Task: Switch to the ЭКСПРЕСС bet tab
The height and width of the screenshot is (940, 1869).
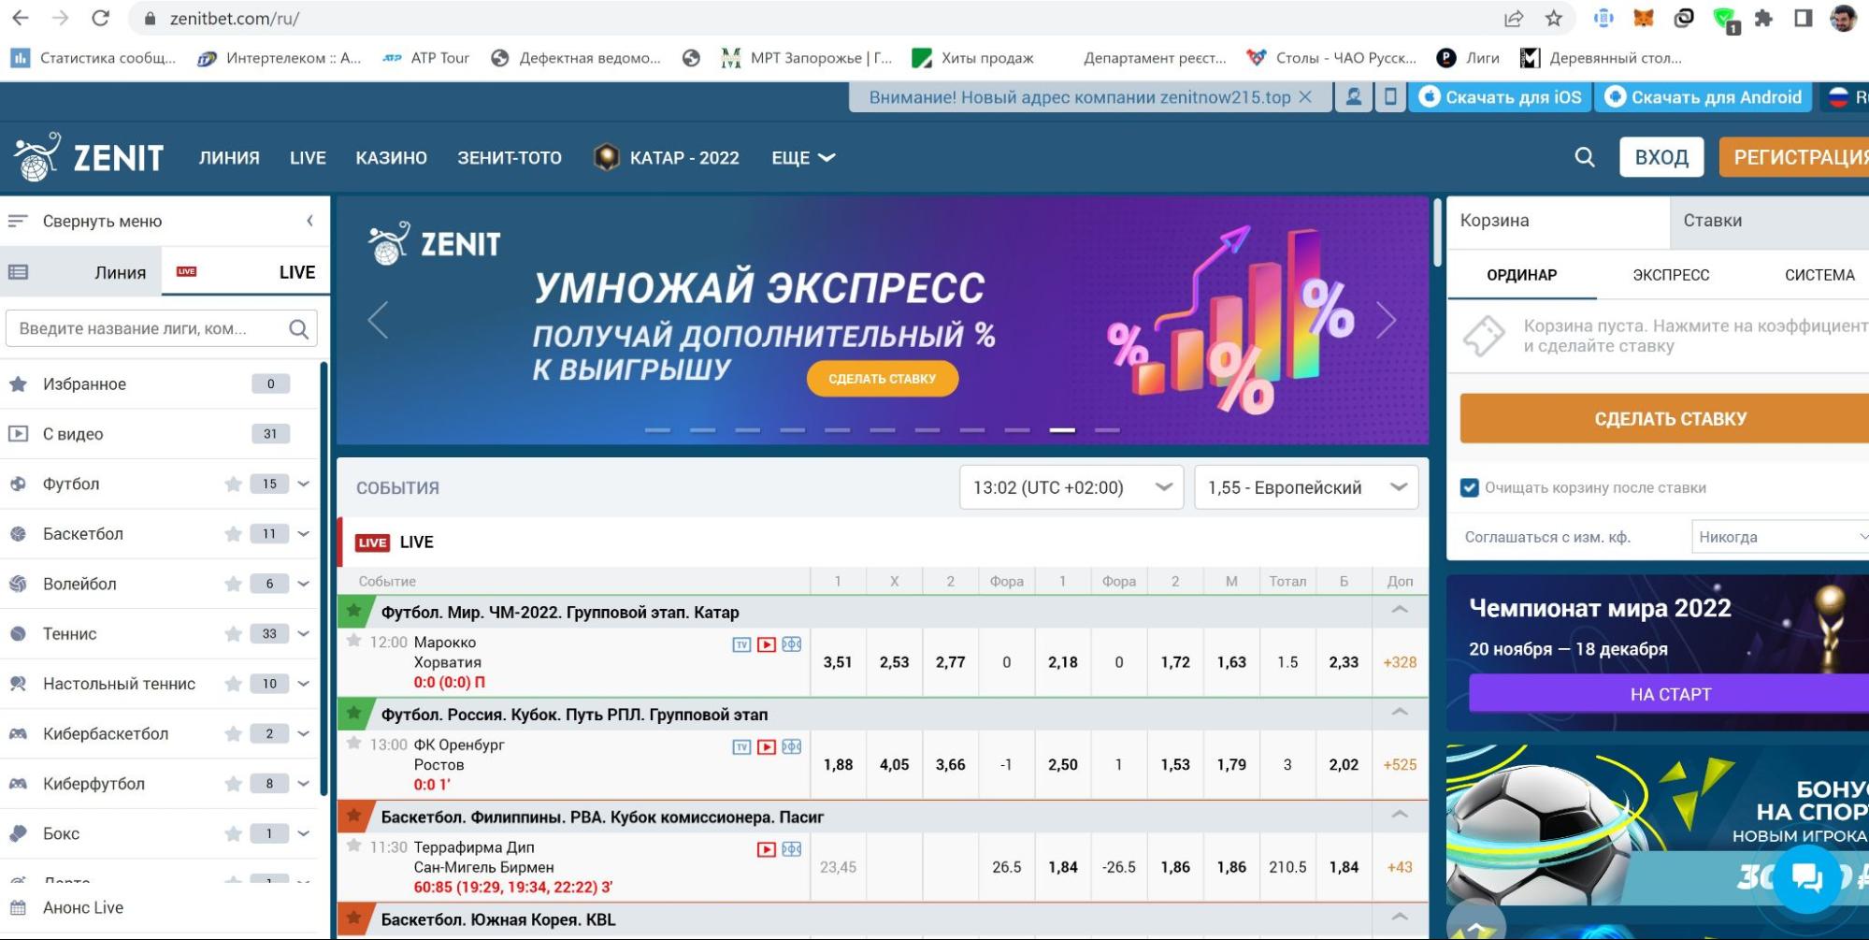Action: click(x=1671, y=275)
